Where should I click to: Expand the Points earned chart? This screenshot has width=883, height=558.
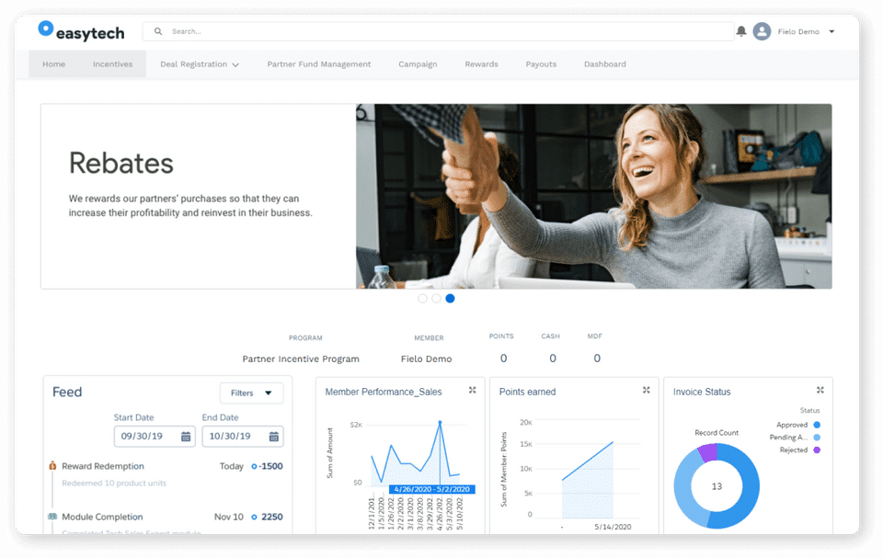[647, 390]
